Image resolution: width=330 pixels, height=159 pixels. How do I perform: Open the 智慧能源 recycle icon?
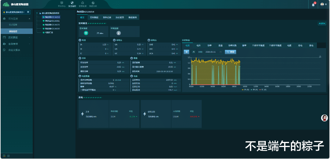pyautogui.click(x=82, y=3)
